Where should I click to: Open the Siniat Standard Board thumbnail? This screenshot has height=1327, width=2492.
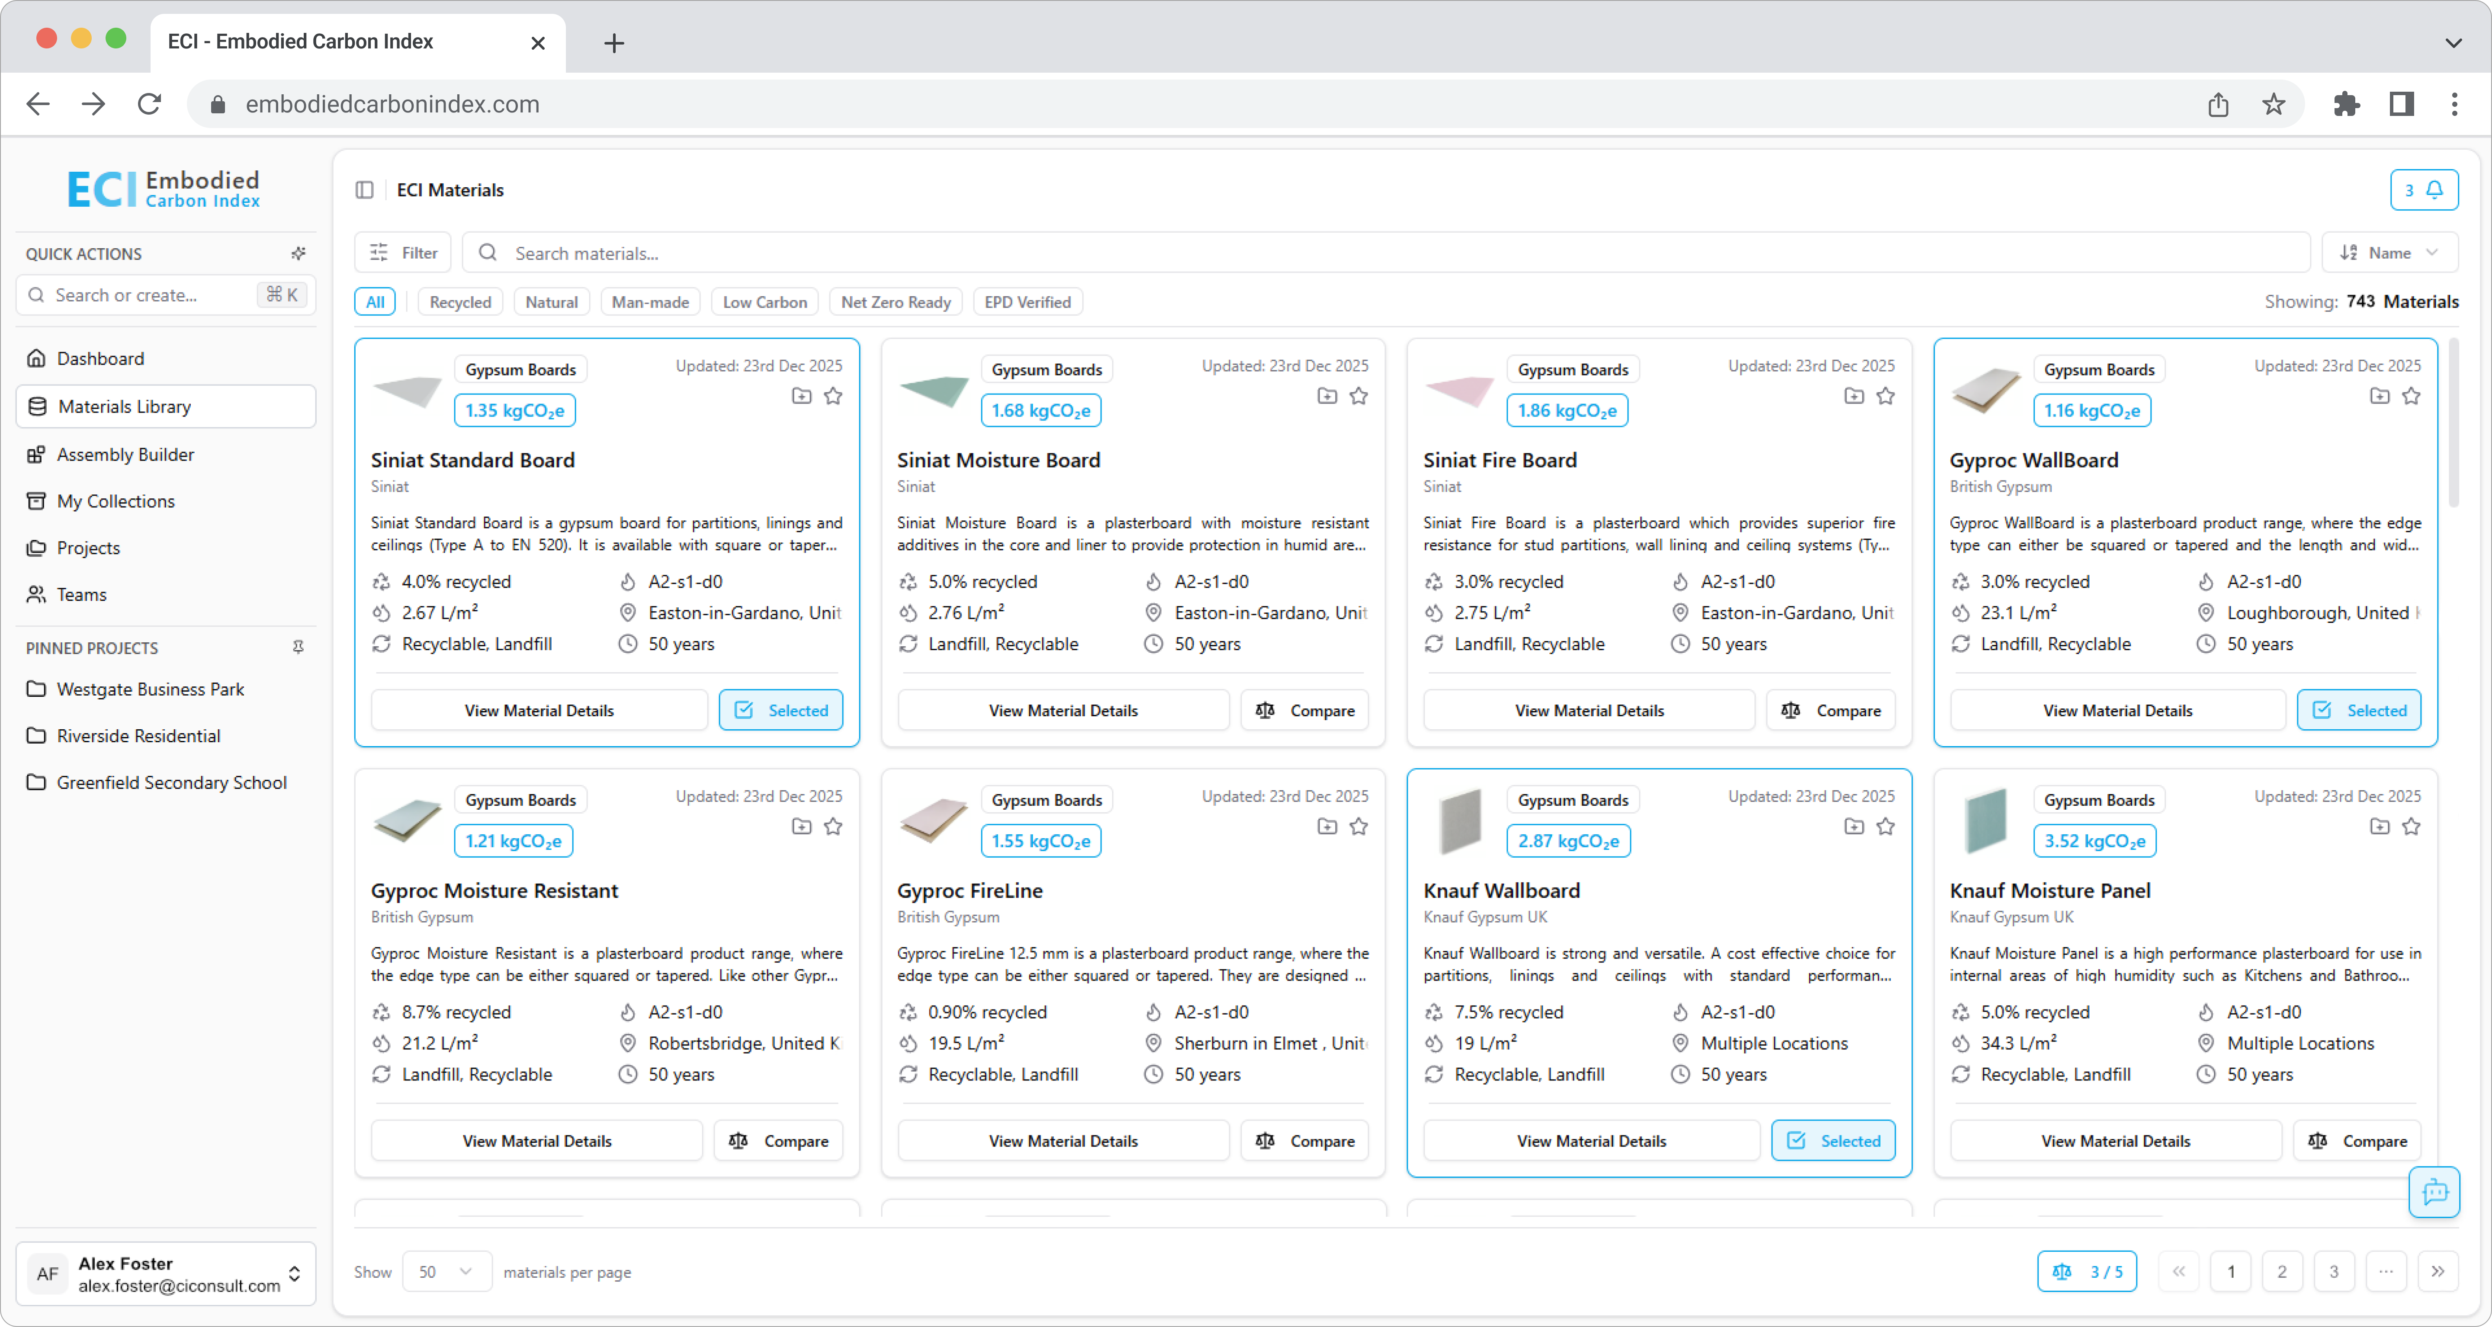[x=407, y=392]
